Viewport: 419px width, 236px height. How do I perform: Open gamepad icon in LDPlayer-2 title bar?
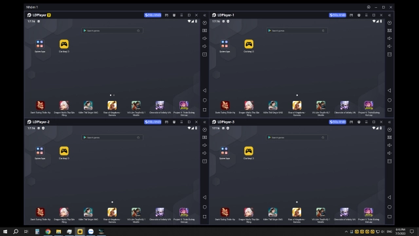[166, 122]
